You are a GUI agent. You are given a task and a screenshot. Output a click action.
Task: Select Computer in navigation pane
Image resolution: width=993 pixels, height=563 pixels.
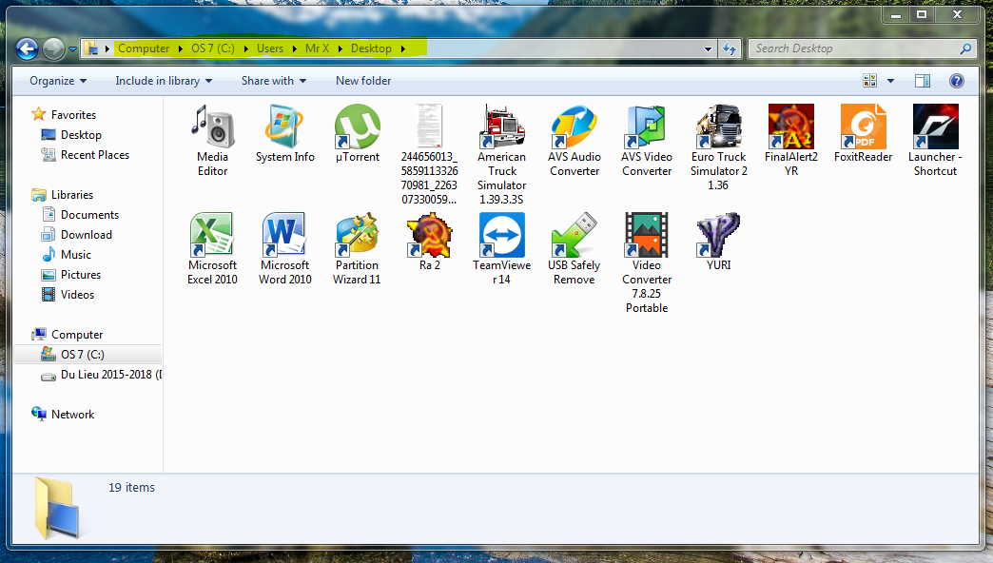68,335
